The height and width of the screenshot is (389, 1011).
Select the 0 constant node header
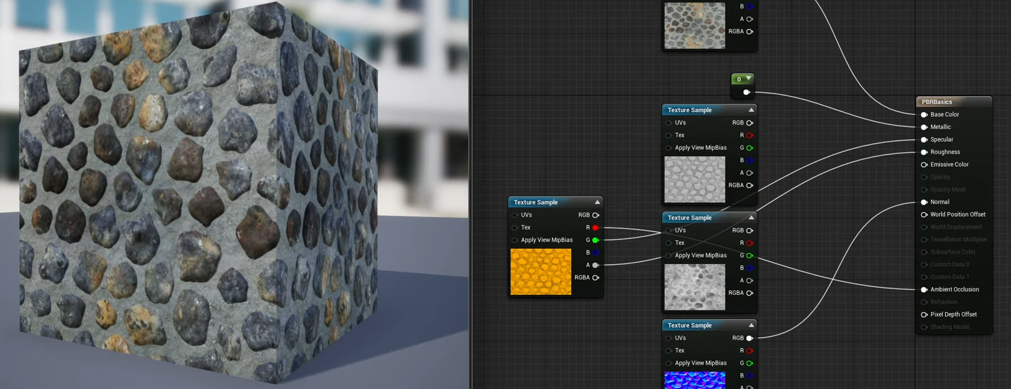743,79
